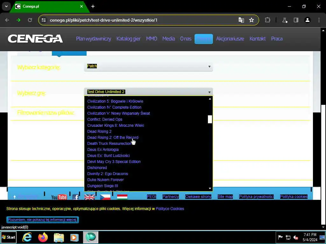
Task: Open Chrome Labs flask icon
Action: tap(285, 20)
